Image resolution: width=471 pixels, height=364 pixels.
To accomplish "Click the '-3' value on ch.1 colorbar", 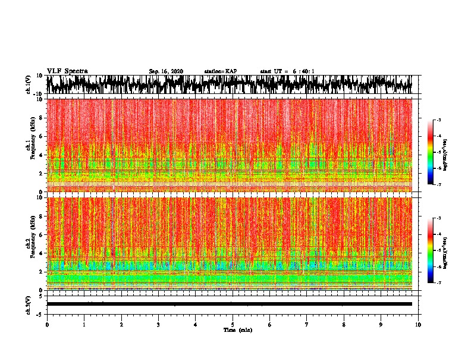I will 439,120.
